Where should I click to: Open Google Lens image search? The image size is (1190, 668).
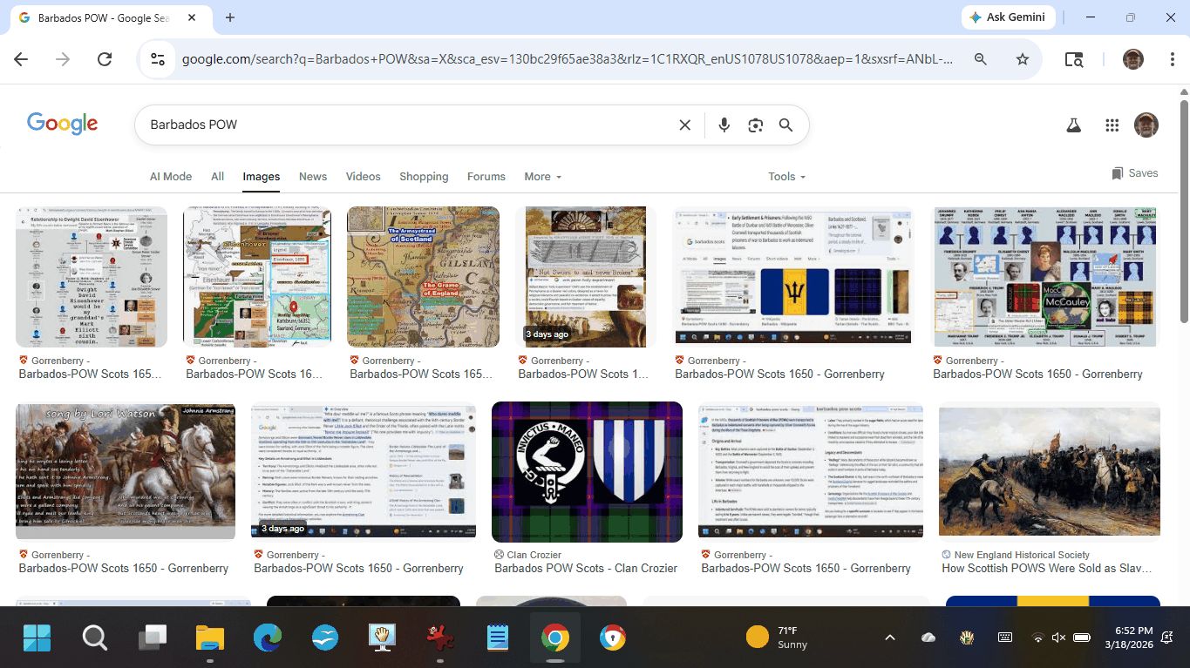coord(755,125)
